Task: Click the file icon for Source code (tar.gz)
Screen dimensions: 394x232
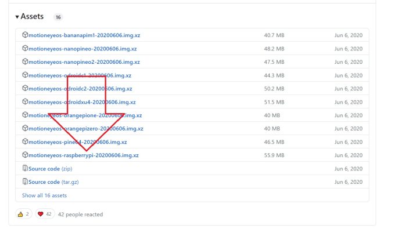Action: tap(25, 182)
